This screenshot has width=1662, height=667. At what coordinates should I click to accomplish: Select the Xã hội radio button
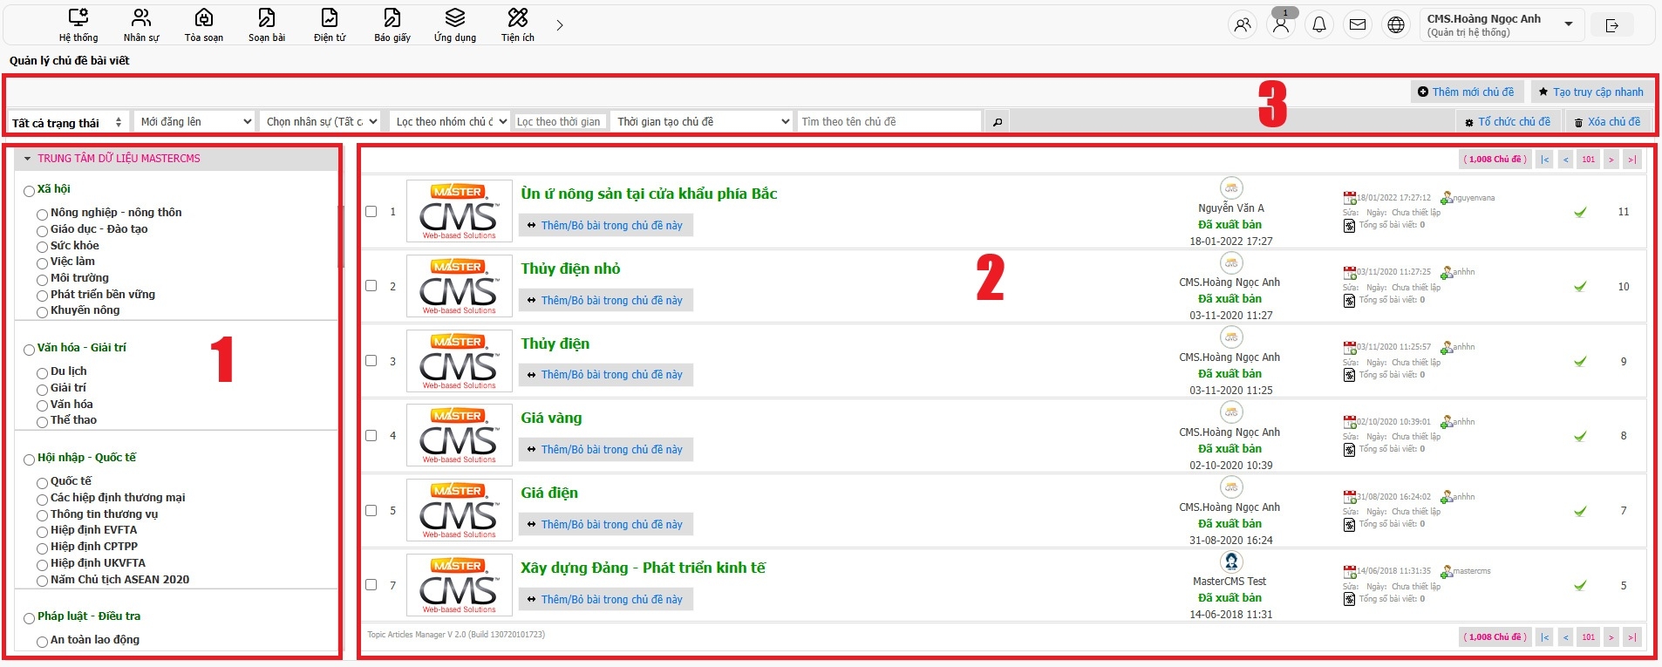coord(30,191)
